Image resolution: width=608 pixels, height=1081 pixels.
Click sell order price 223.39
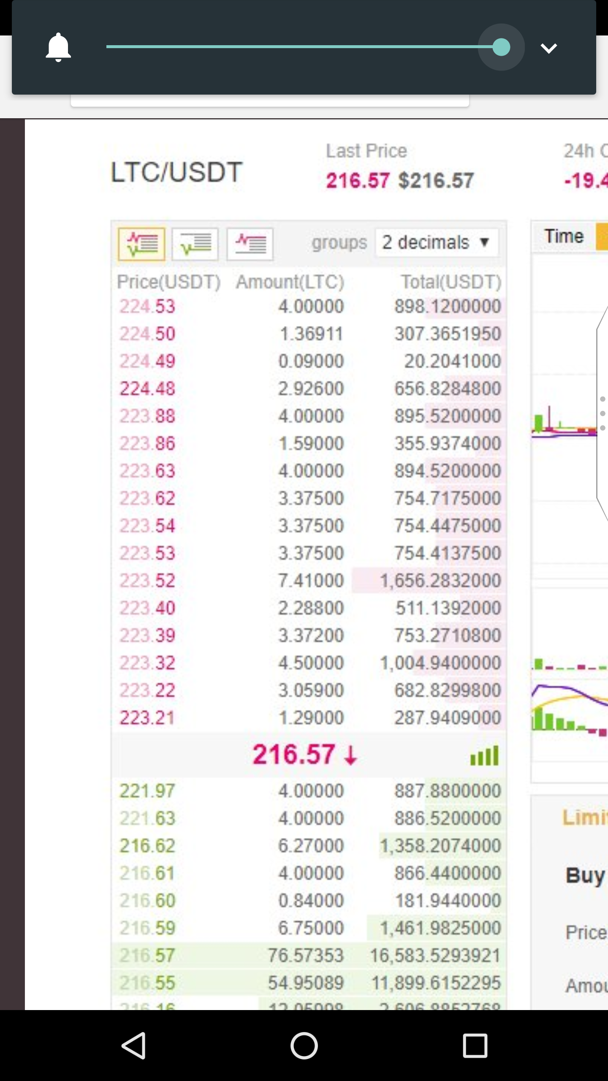tap(147, 636)
